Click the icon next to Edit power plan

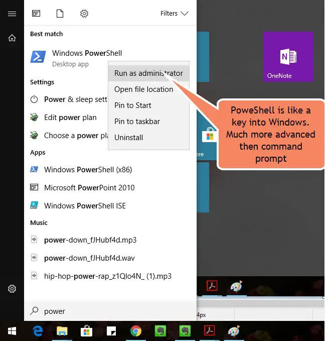tap(34, 118)
